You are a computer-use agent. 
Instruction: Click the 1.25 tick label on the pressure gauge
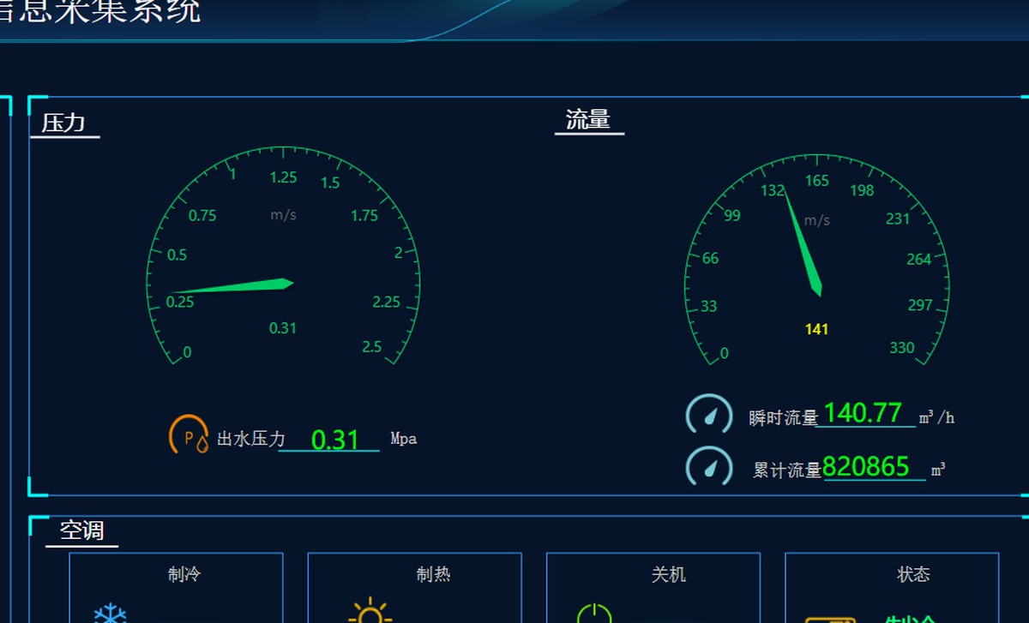click(x=284, y=178)
